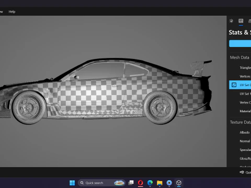Open Task View from the taskbar
This screenshot has height=188, width=251.
[131, 183]
